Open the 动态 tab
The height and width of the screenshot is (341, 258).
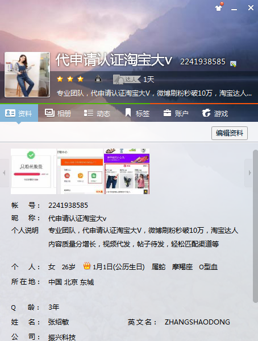click(x=97, y=113)
